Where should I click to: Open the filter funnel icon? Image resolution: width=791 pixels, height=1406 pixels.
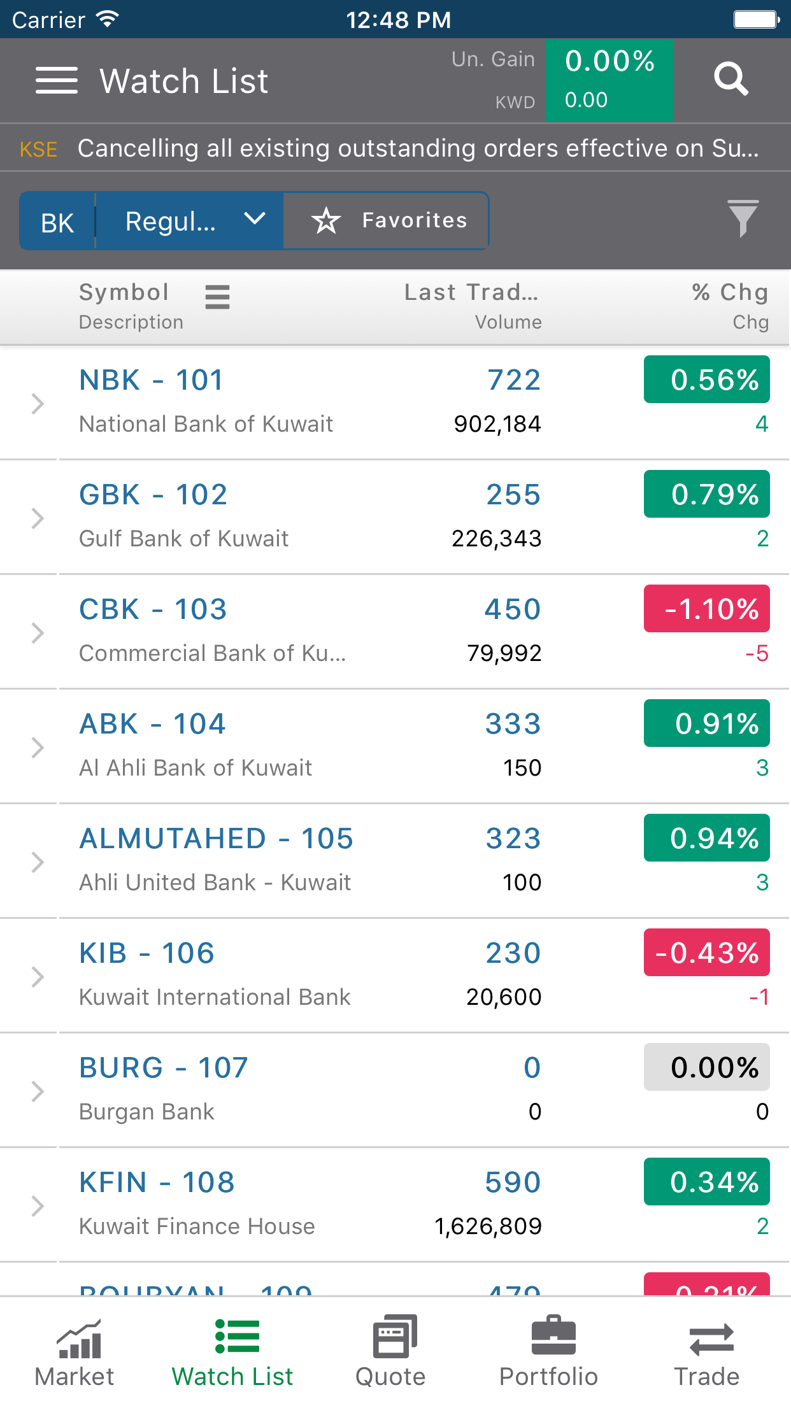[x=743, y=218]
